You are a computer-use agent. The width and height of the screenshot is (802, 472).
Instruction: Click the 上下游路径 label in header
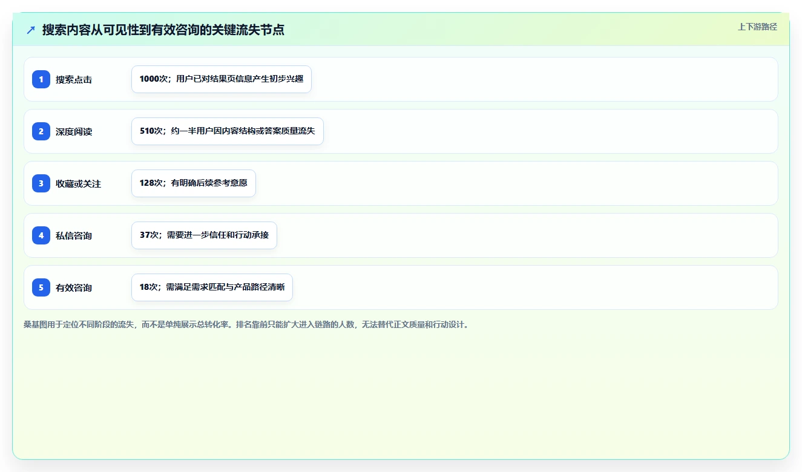(x=757, y=27)
